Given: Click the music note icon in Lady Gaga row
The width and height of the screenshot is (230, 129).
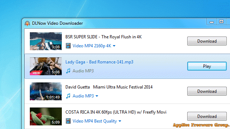Looking at the screenshot, I should coord(68,71).
